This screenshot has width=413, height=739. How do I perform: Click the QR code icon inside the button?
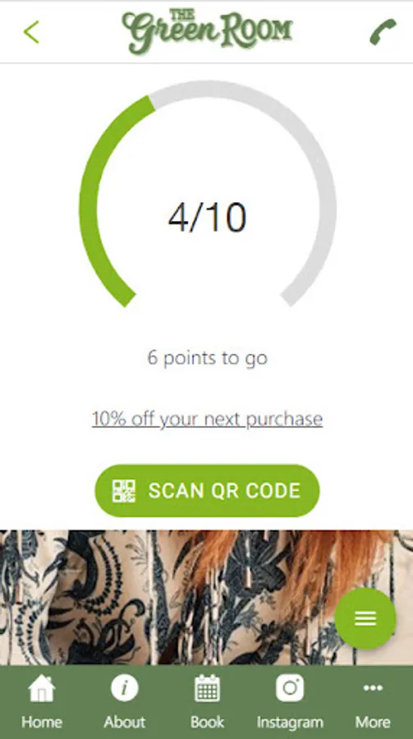124,491
